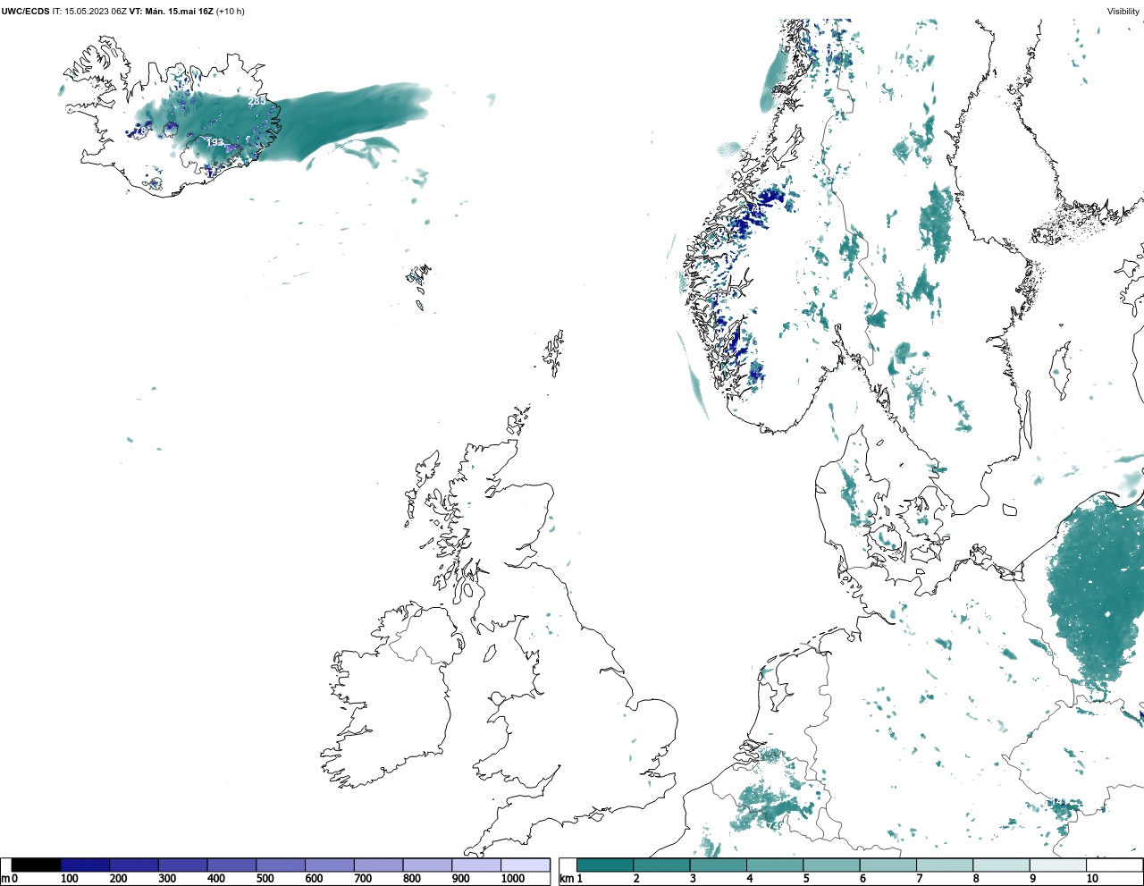Select the 8–9 km pale legend swatch
1144x886 pixels.
click(1002, 865)
